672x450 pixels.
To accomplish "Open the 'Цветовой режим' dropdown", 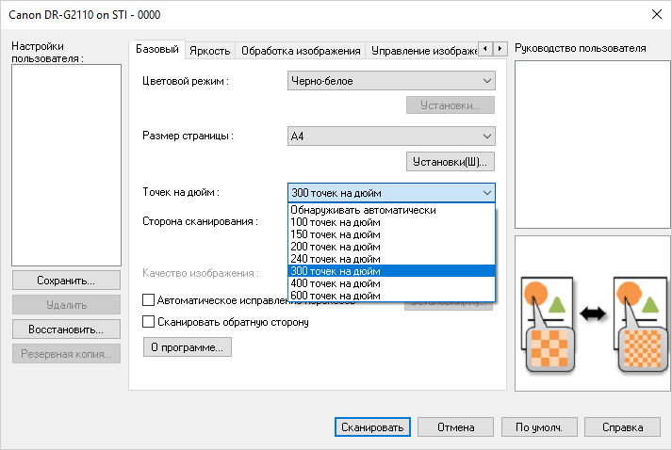I will (x=391, y=81).
